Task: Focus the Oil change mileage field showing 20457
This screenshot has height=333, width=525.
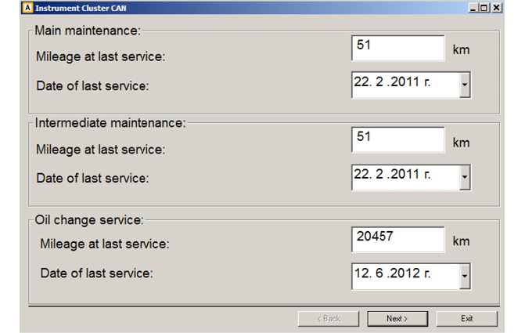Action: (397, 239)
